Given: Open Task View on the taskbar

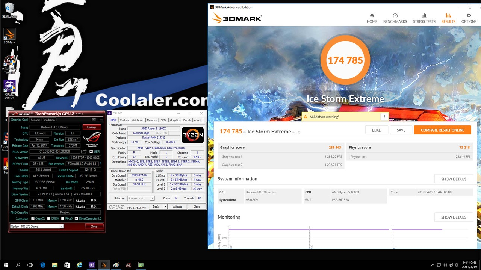Looking at the screenshot, I should (x=30, y=265).
